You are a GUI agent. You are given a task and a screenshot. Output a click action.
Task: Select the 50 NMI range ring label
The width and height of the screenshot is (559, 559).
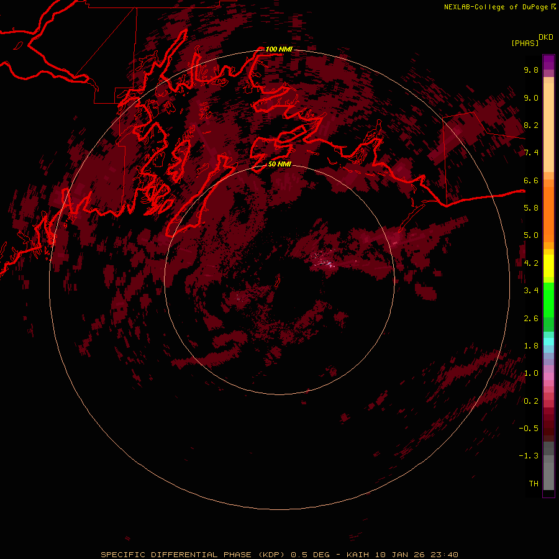click(279, 164)
